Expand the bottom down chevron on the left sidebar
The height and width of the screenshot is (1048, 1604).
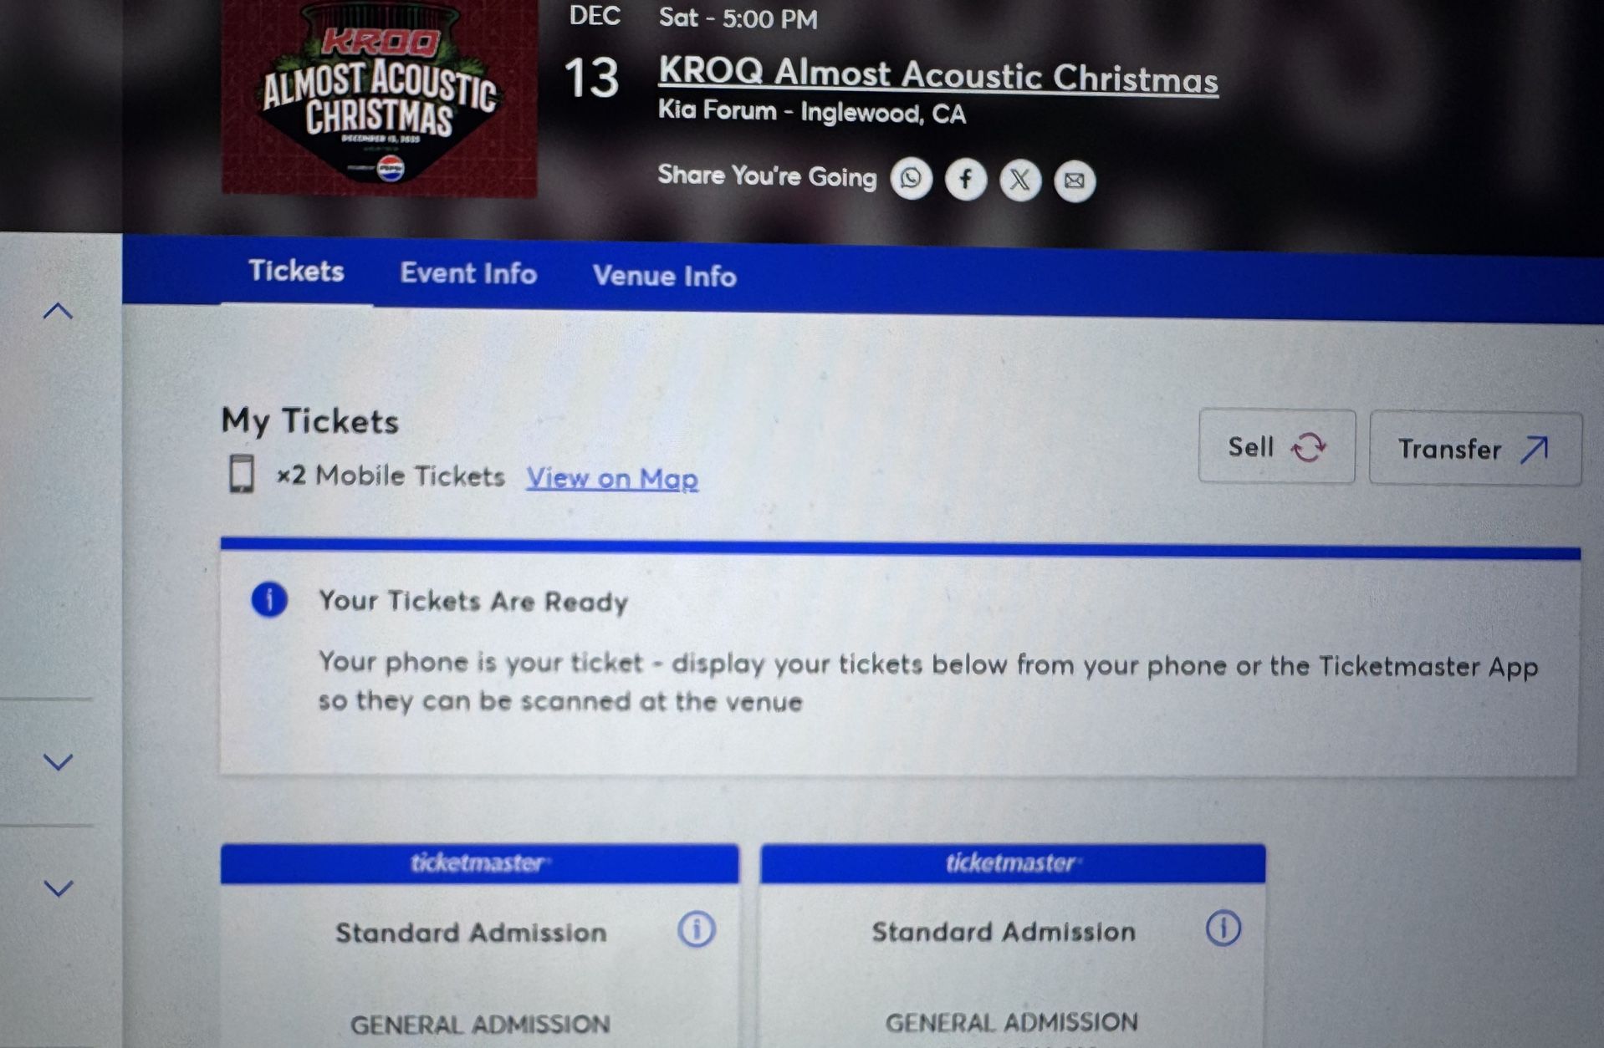[x=57, y=888]
